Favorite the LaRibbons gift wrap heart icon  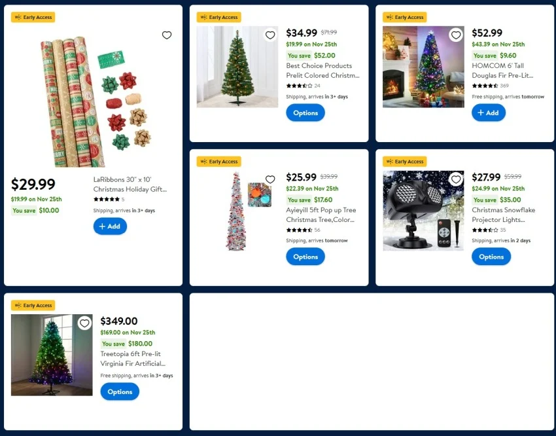[x=167, y=35]
